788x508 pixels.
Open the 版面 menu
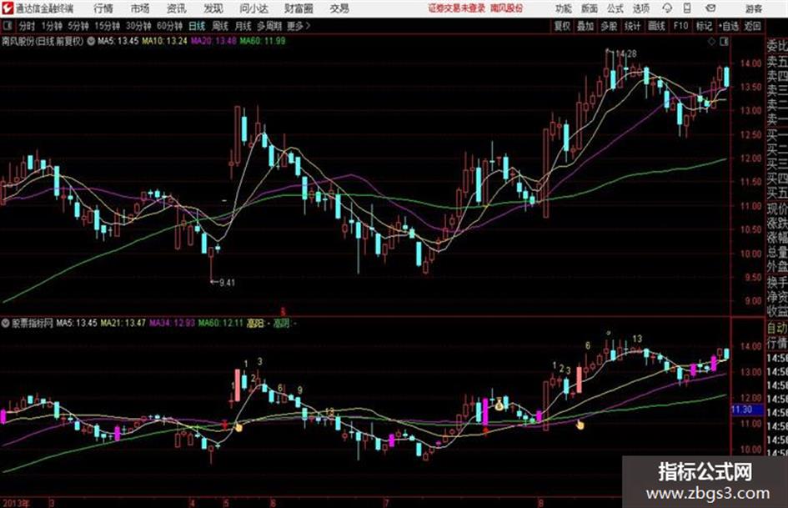(x=589, y=8)
